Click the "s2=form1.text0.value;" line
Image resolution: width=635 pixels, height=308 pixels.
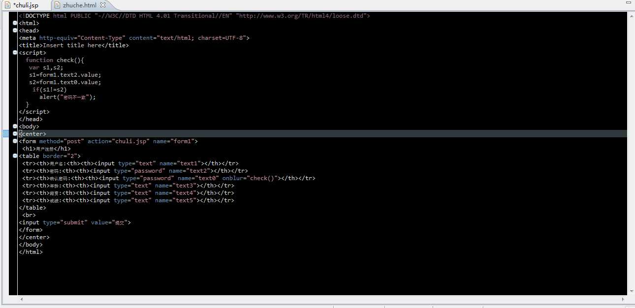[65, 82]
